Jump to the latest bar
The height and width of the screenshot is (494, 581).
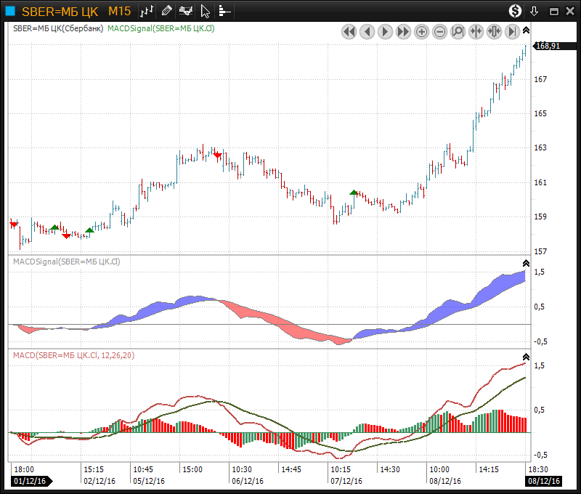coord(513,31)
